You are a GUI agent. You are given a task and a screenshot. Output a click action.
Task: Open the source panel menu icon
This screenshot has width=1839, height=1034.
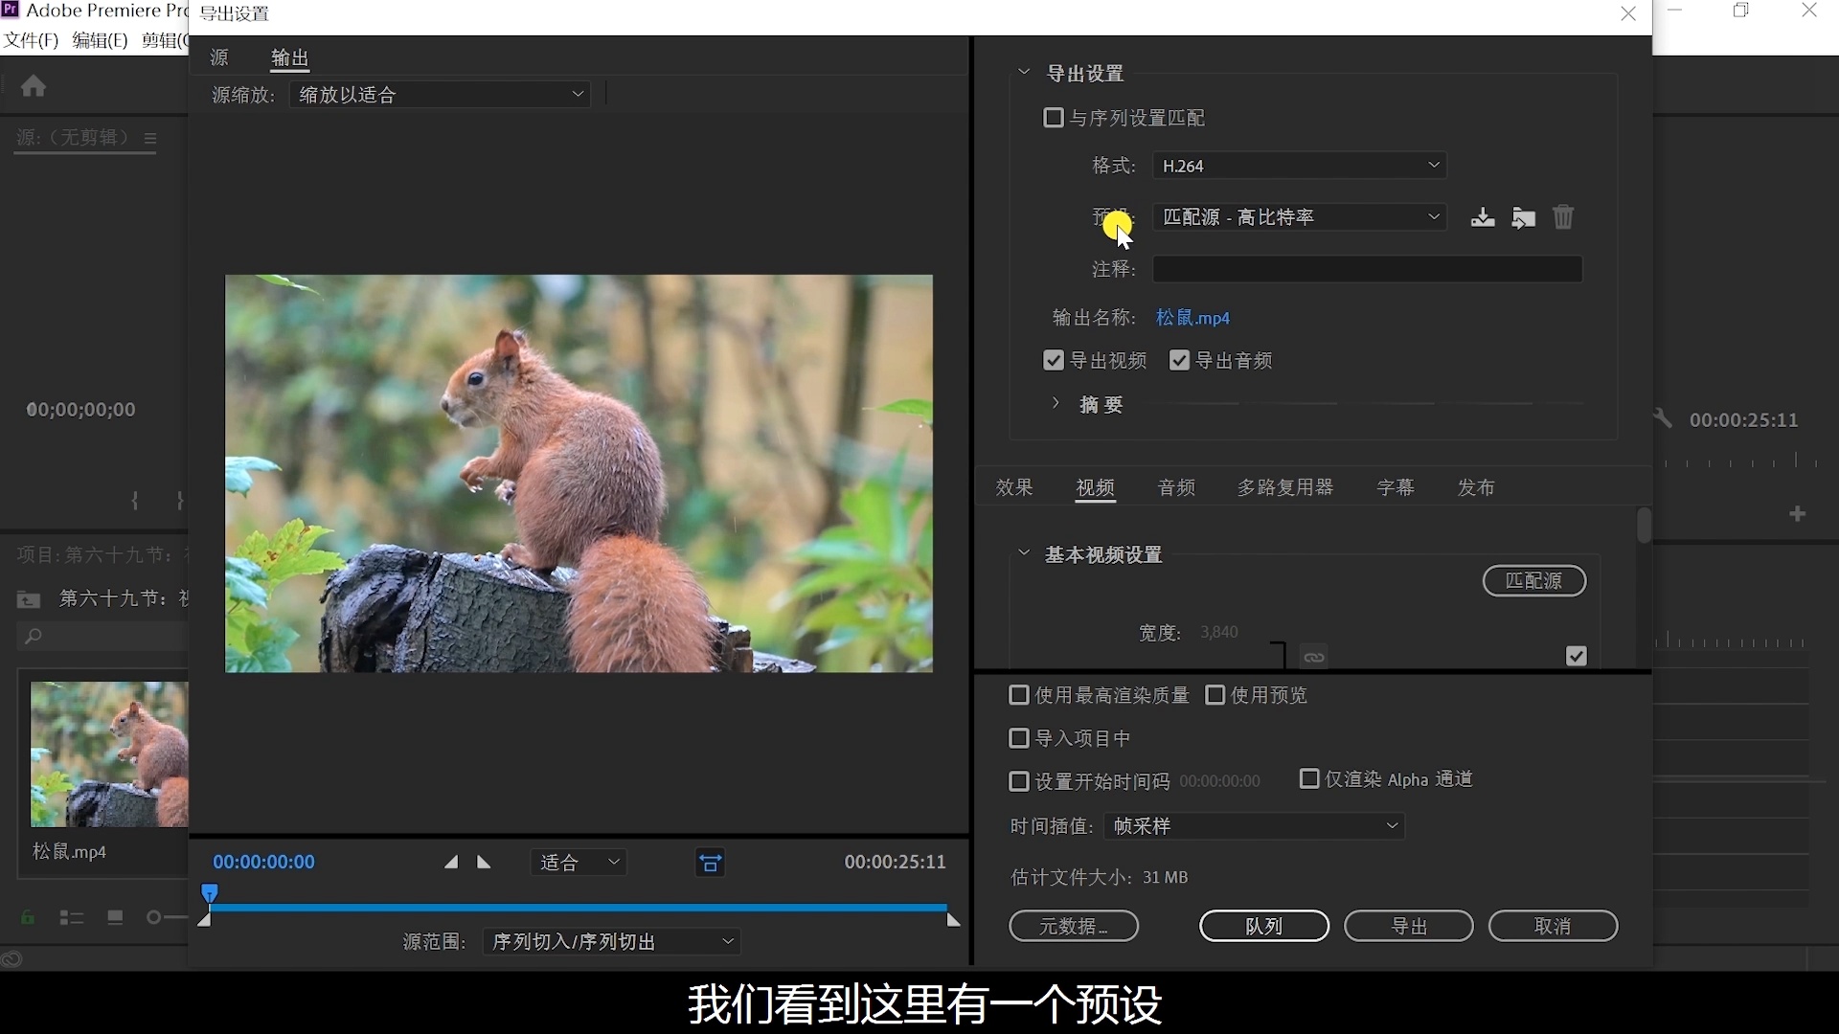point(150,138)
